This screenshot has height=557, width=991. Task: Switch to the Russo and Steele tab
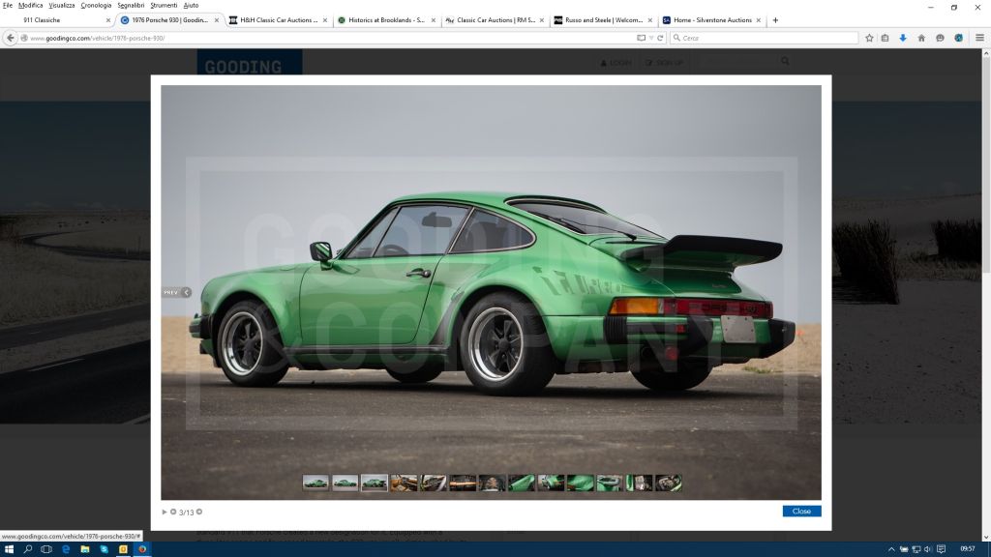604,20
